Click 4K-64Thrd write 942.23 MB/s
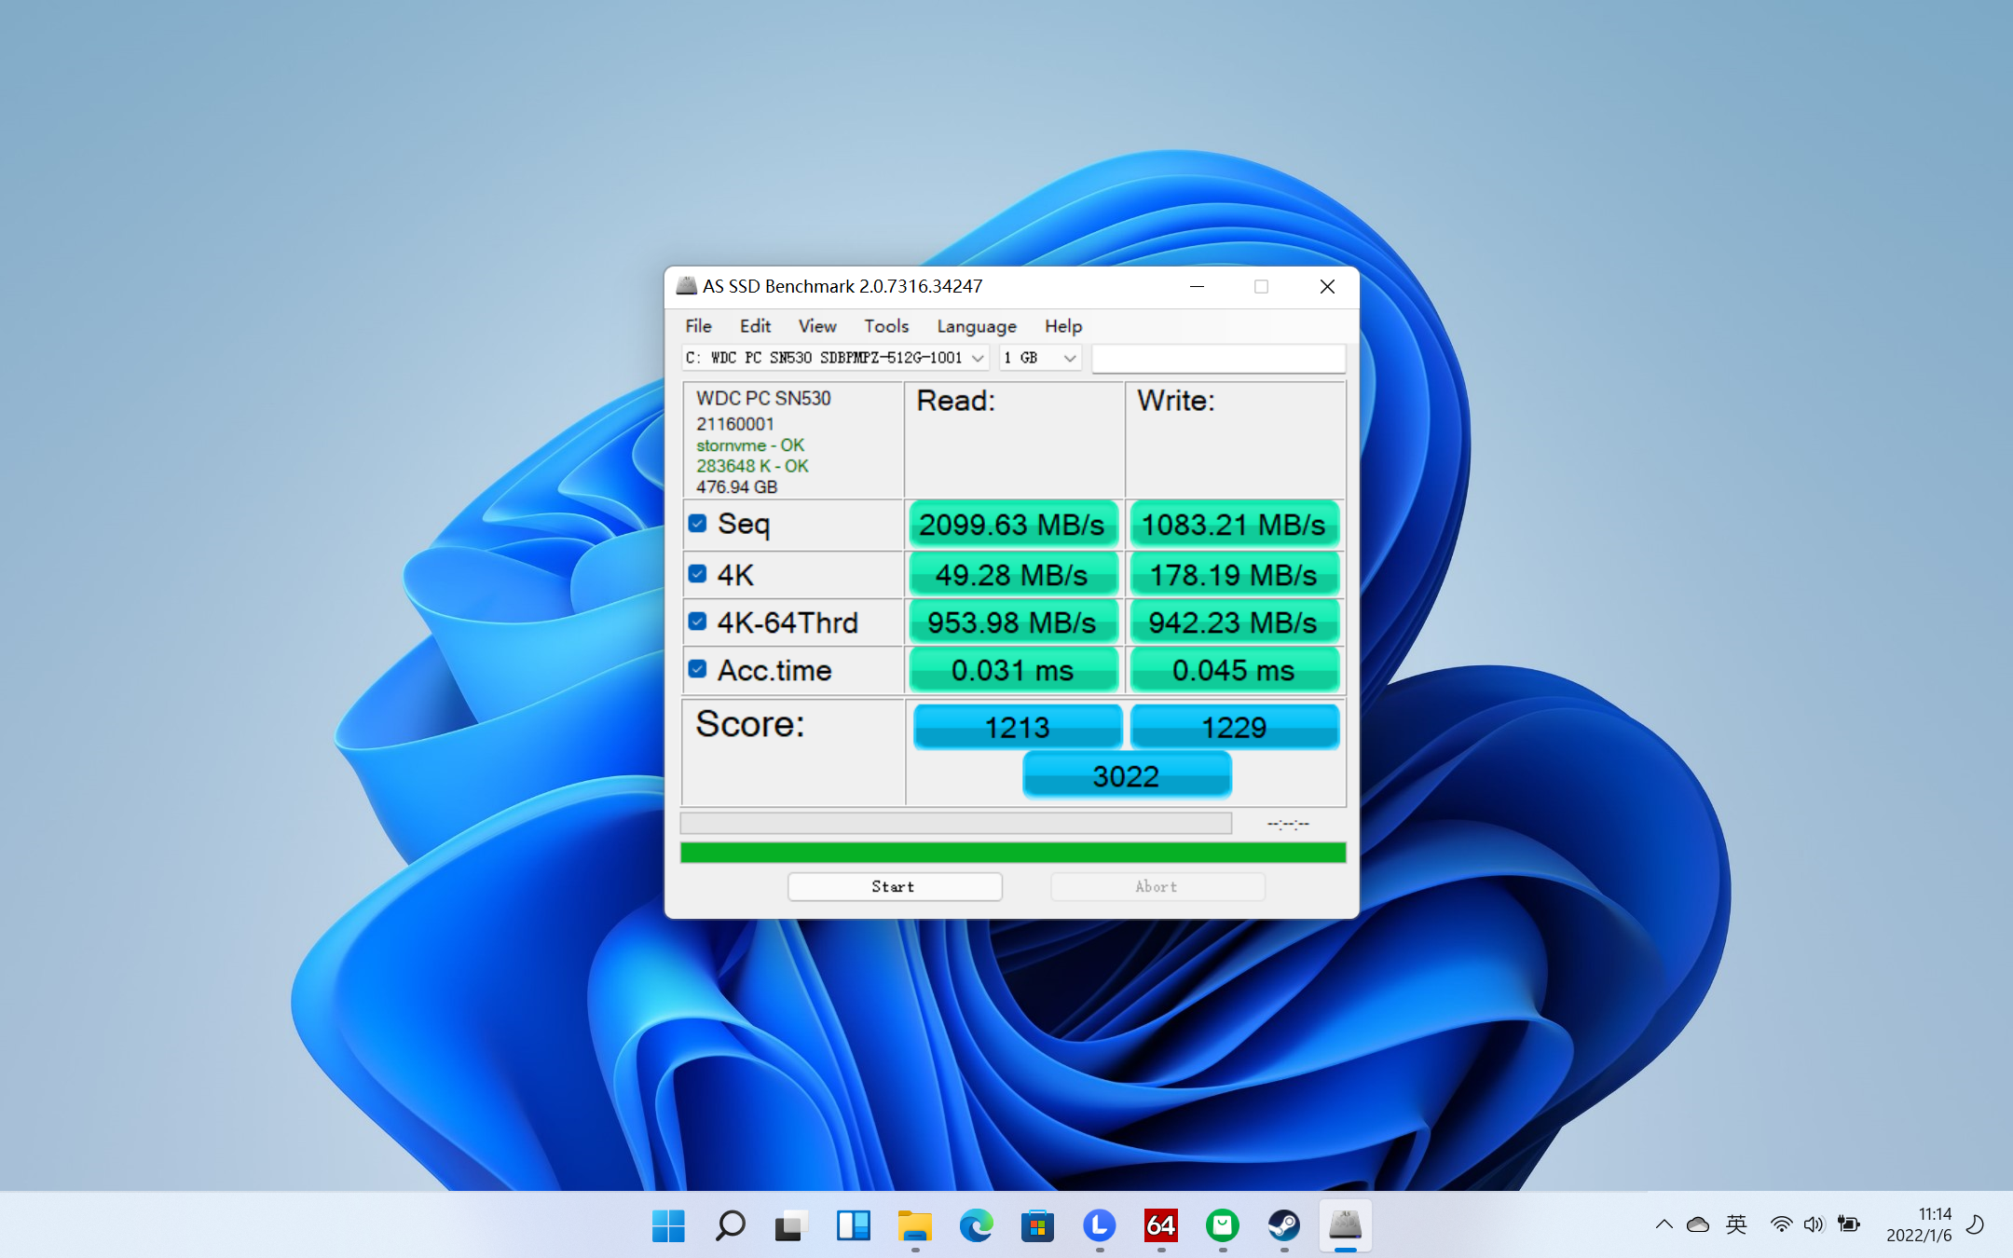Screen dimensions: 2013x1258 click(x=1234, y=622)
